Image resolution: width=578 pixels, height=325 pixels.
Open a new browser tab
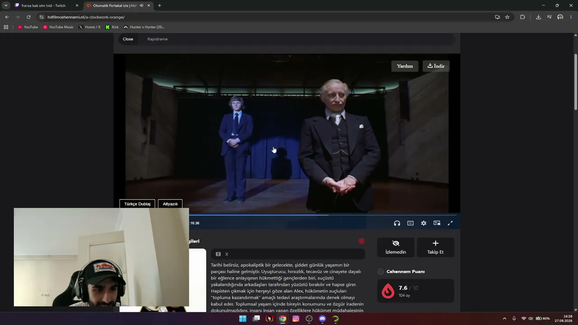tap(159, 5)
